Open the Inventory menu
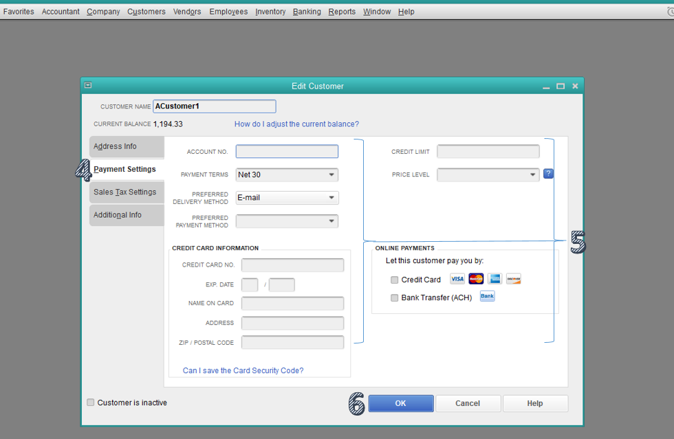Image resolution: width=674 pixels, height=439 pixels. click(270, 12)
